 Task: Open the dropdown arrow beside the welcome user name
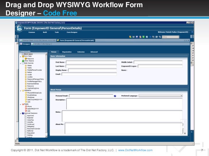coord(190,32)
